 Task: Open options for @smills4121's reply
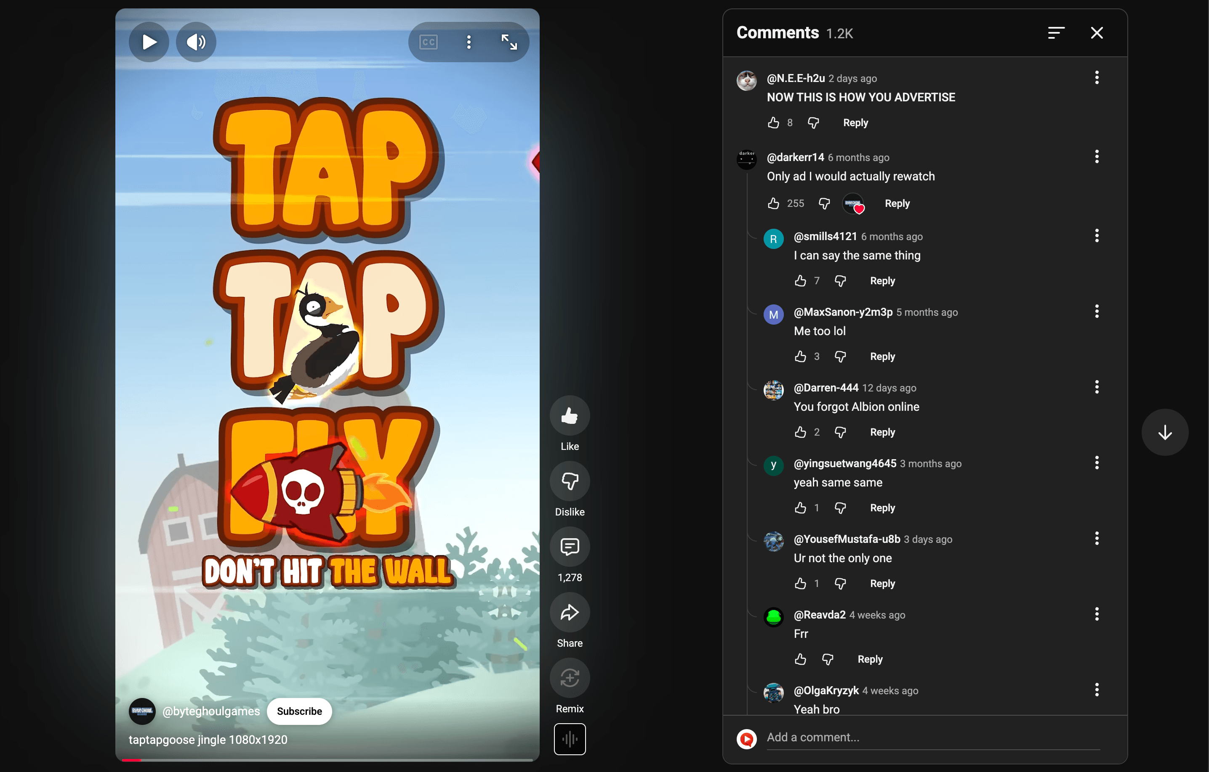click(1097, 236)
